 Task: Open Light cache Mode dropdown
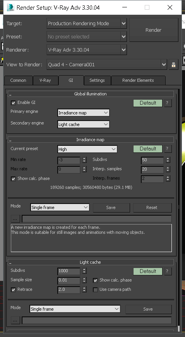(x=75, y=309)
